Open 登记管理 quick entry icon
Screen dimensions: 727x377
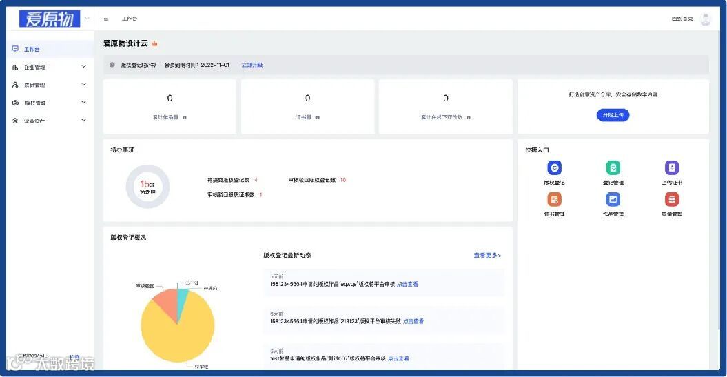click(613, 167)
